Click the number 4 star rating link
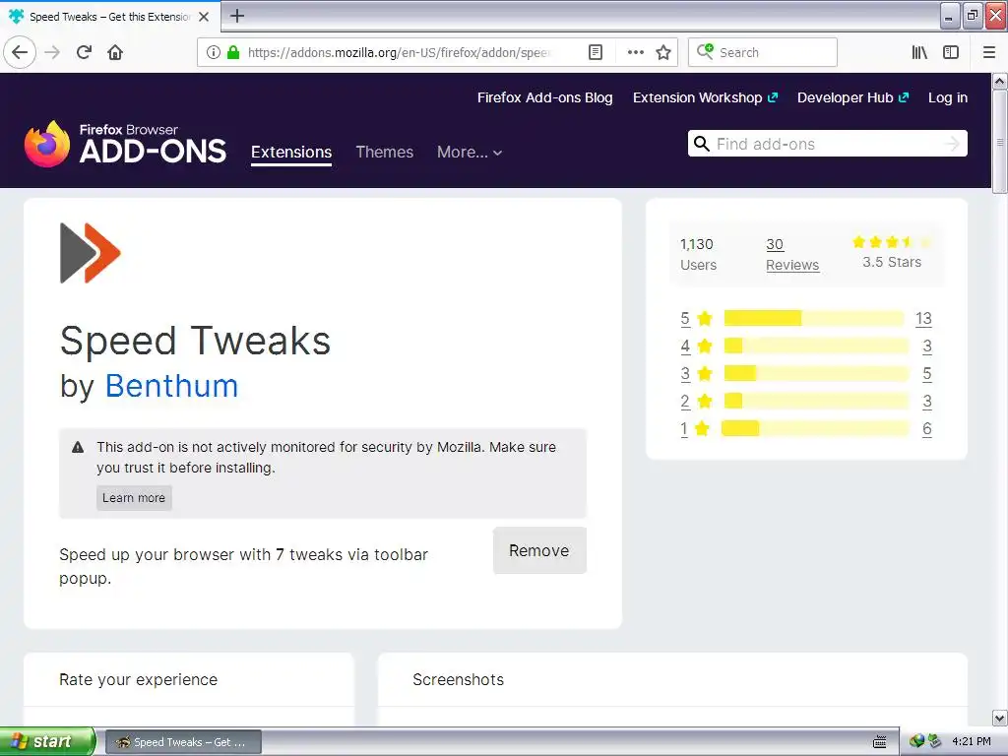This screenshot has height=756, width=1008. coord(685,346)
